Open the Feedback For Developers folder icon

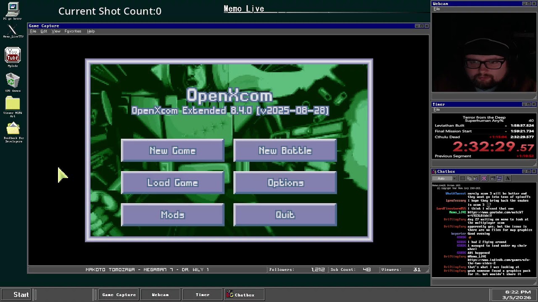(13, 133)
